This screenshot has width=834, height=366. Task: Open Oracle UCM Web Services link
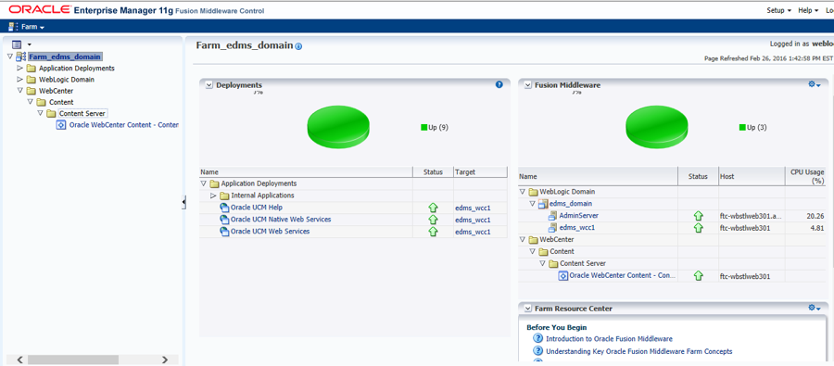click(270, 232)
